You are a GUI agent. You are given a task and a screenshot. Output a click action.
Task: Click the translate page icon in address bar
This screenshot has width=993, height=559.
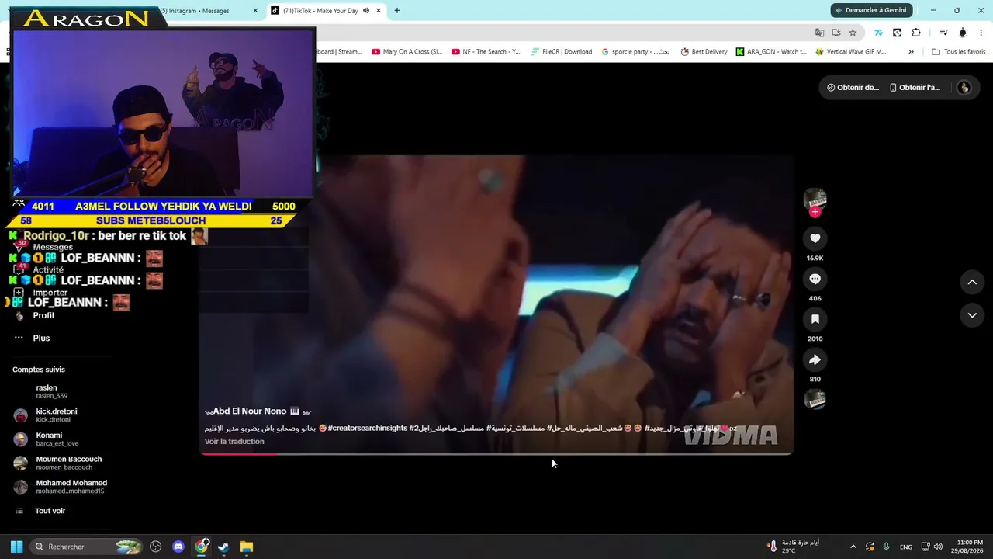click(x=819, y=33)
